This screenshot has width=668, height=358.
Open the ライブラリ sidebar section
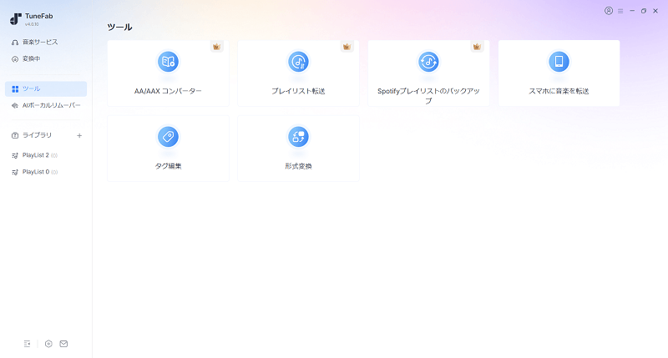[x=38, y=135]
